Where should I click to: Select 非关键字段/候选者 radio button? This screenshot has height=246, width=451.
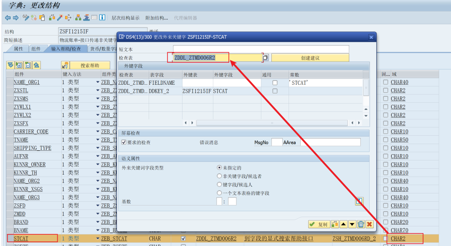click(x=219, y=176)
